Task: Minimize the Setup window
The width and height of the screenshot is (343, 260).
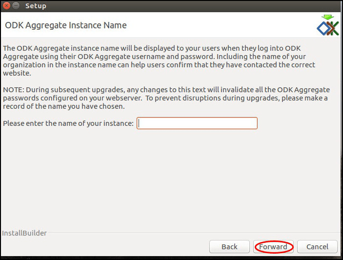Action: [16, 6]
